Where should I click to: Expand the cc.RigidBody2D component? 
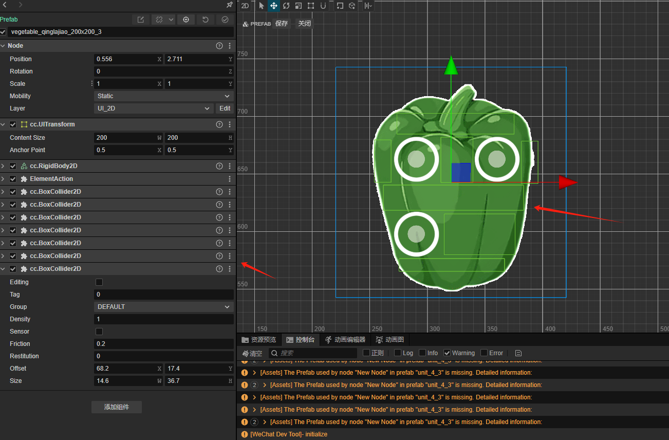tap(4, 166)
